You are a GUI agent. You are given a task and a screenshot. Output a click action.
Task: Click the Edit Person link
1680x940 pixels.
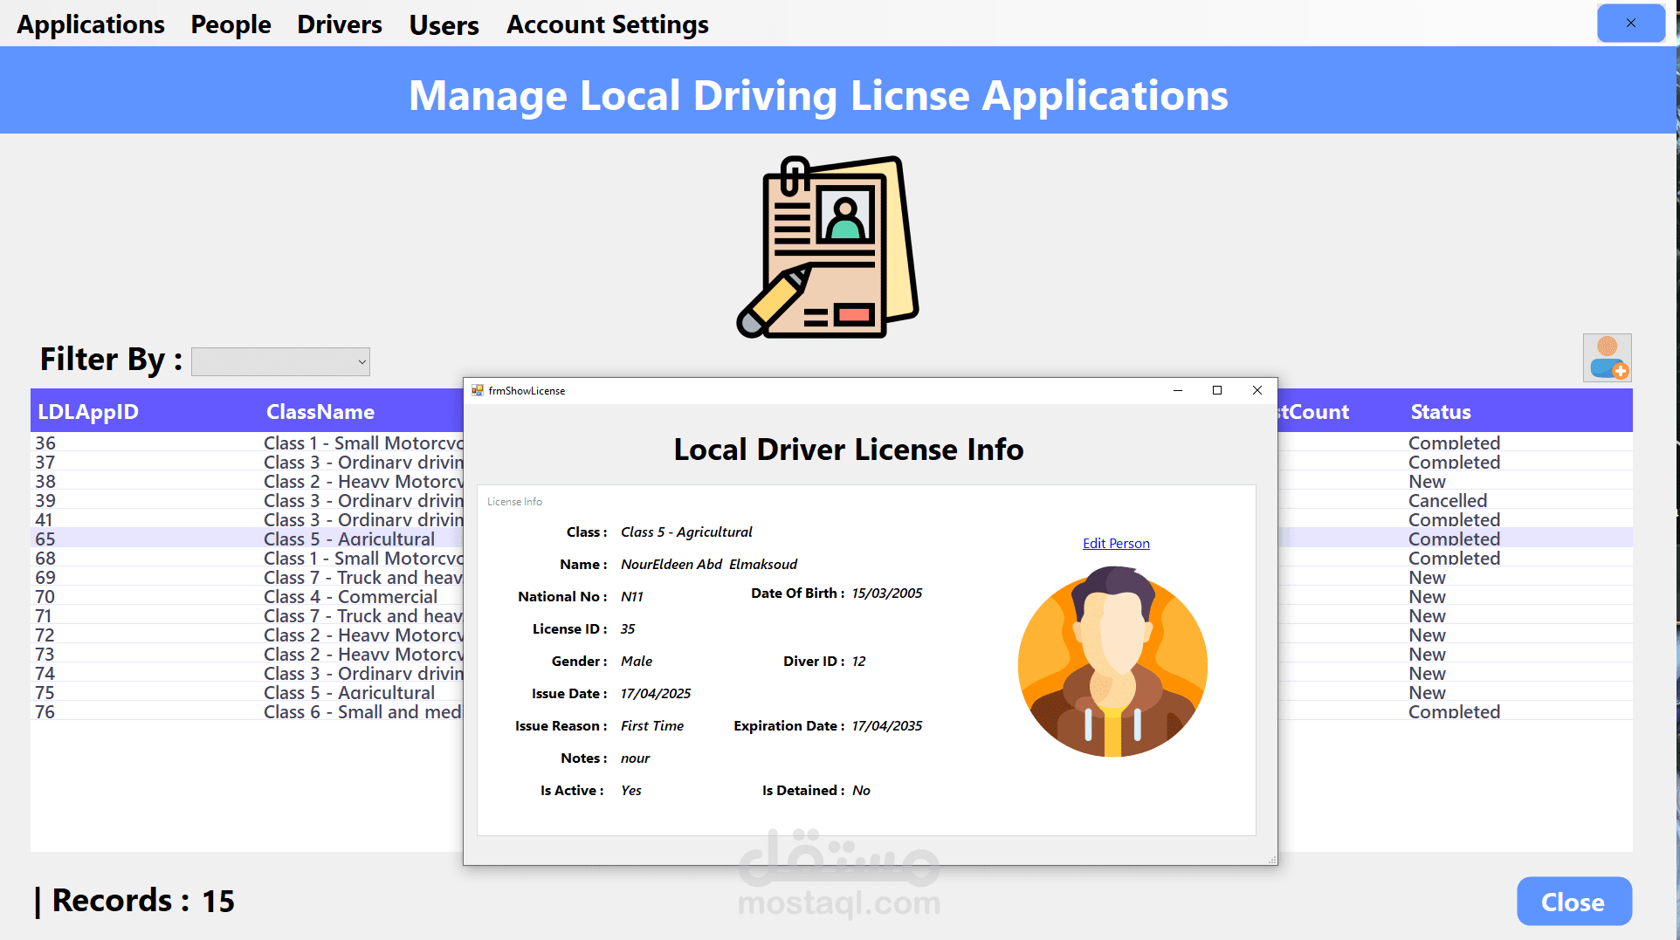[1115, 543]
